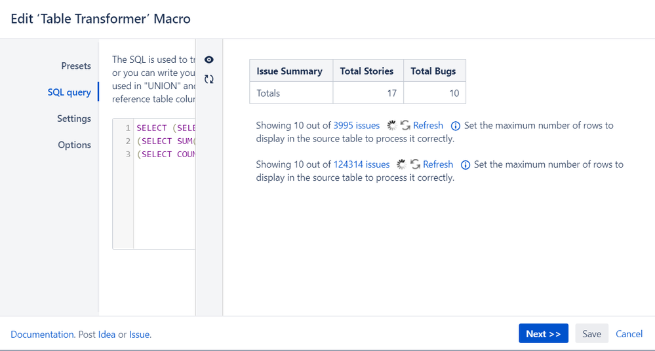
Task: Open the Presets tab
Action: [76, 65]
